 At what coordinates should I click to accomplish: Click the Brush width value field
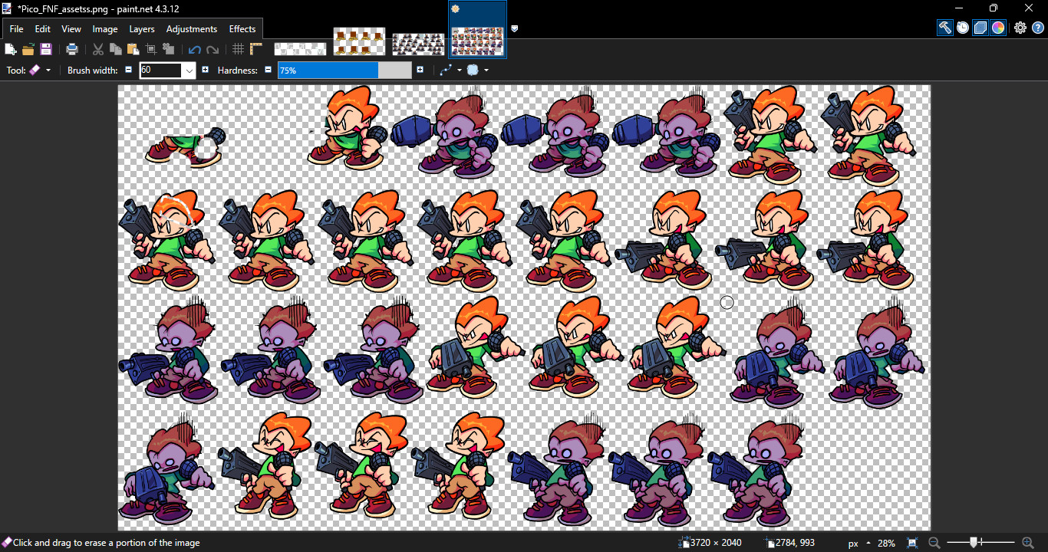tap(161, 71)
